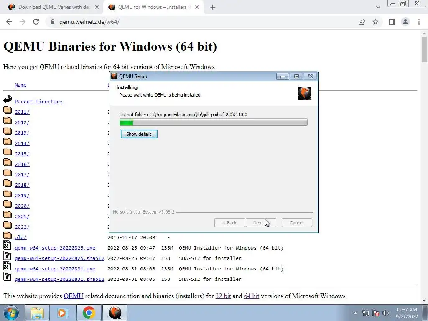
Task: Click Cancel in QEMU Setup
Action: 297,223
